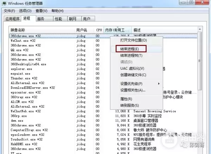Screen dimensions: 211x154
Task: Switch to the 进程 tab
Action: pyautogui.click(x=28, y=18)
